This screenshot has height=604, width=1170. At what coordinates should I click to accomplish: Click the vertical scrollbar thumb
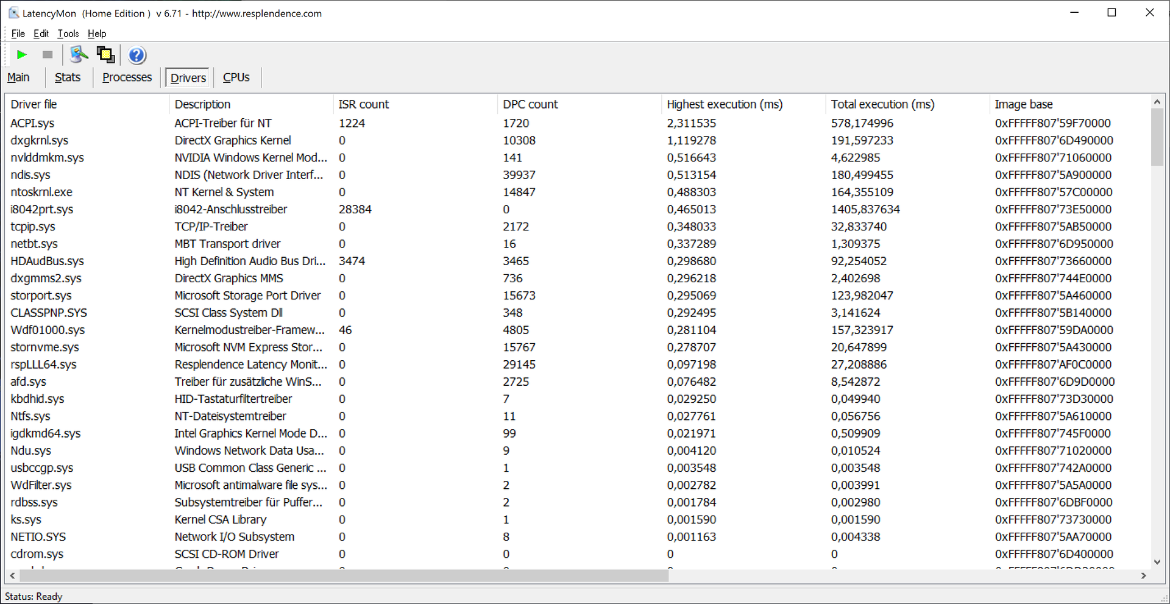click(x=1157, y=137)
